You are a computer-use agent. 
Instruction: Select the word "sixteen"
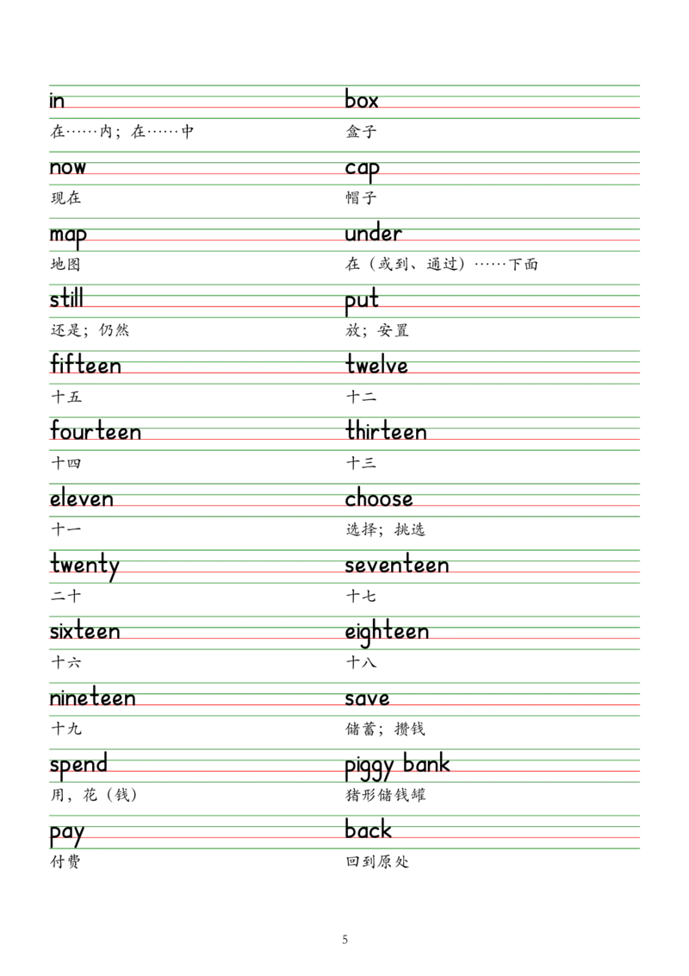pos(86,634)
